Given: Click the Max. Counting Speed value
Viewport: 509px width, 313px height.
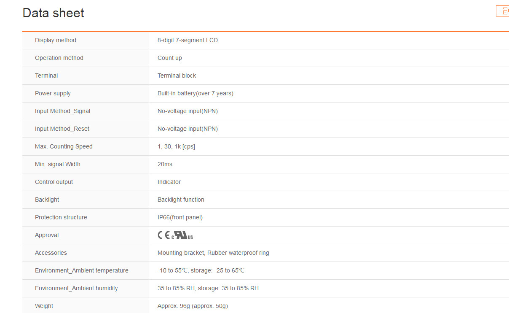Looking at the screenshot, I should pos(176,147).
